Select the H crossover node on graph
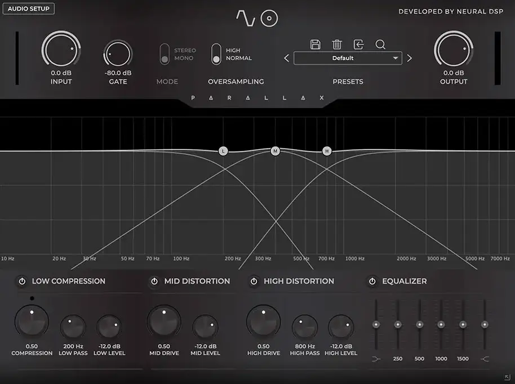This screenshot has height=384, width=515. 327,151
